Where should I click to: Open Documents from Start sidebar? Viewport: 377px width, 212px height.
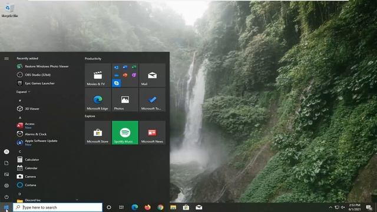pos(6,163)
